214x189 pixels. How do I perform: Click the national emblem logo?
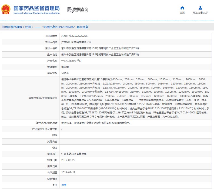pos(6,9)
